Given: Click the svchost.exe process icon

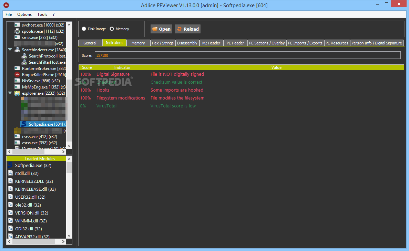Looking at the screenshot, I should coord(17,25).
